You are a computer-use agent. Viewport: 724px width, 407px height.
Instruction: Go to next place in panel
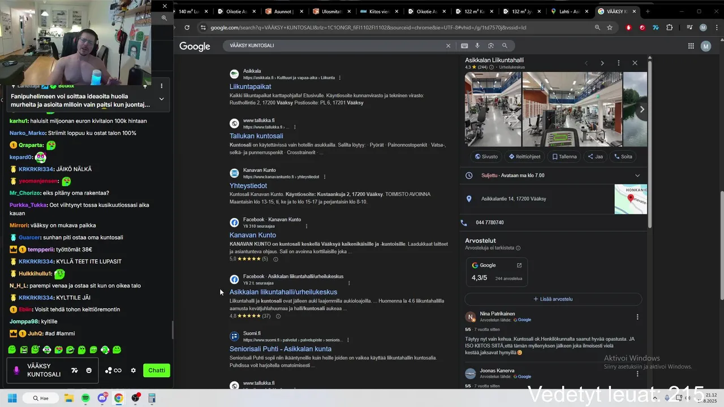(602, 63)
